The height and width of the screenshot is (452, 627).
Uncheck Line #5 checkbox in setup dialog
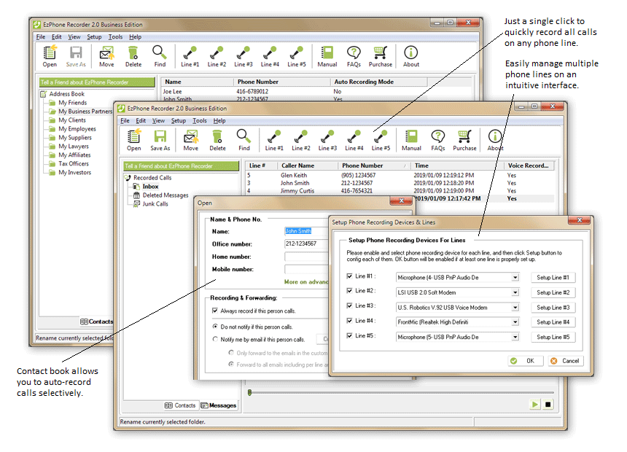[x=349, y=335]
